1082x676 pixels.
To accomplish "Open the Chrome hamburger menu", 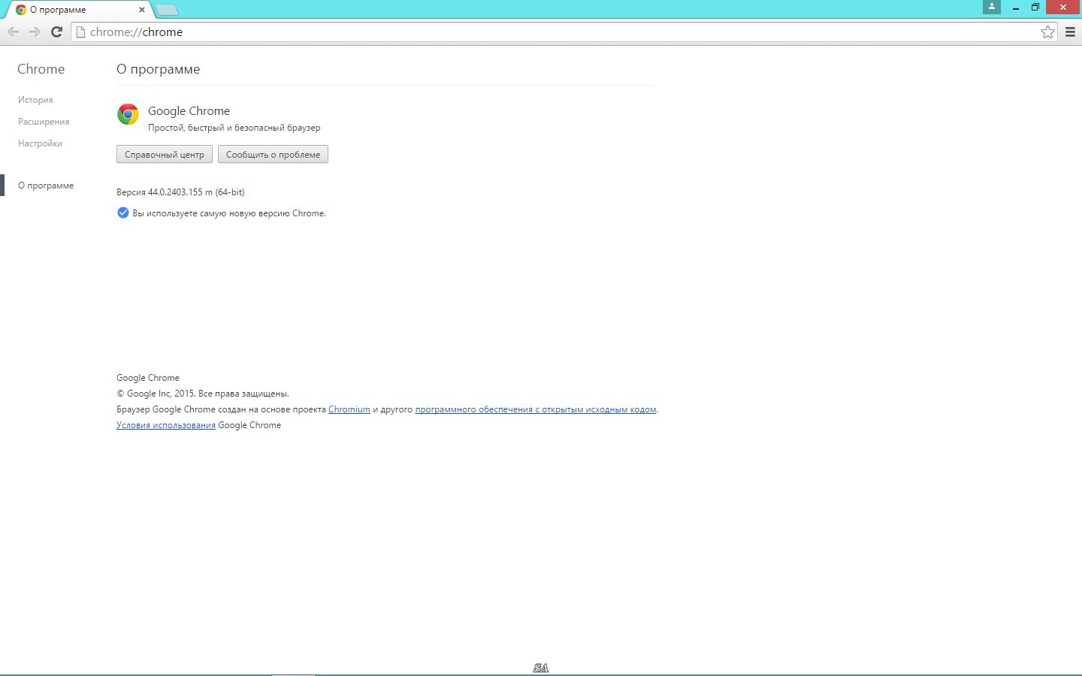I will 1070,32.
